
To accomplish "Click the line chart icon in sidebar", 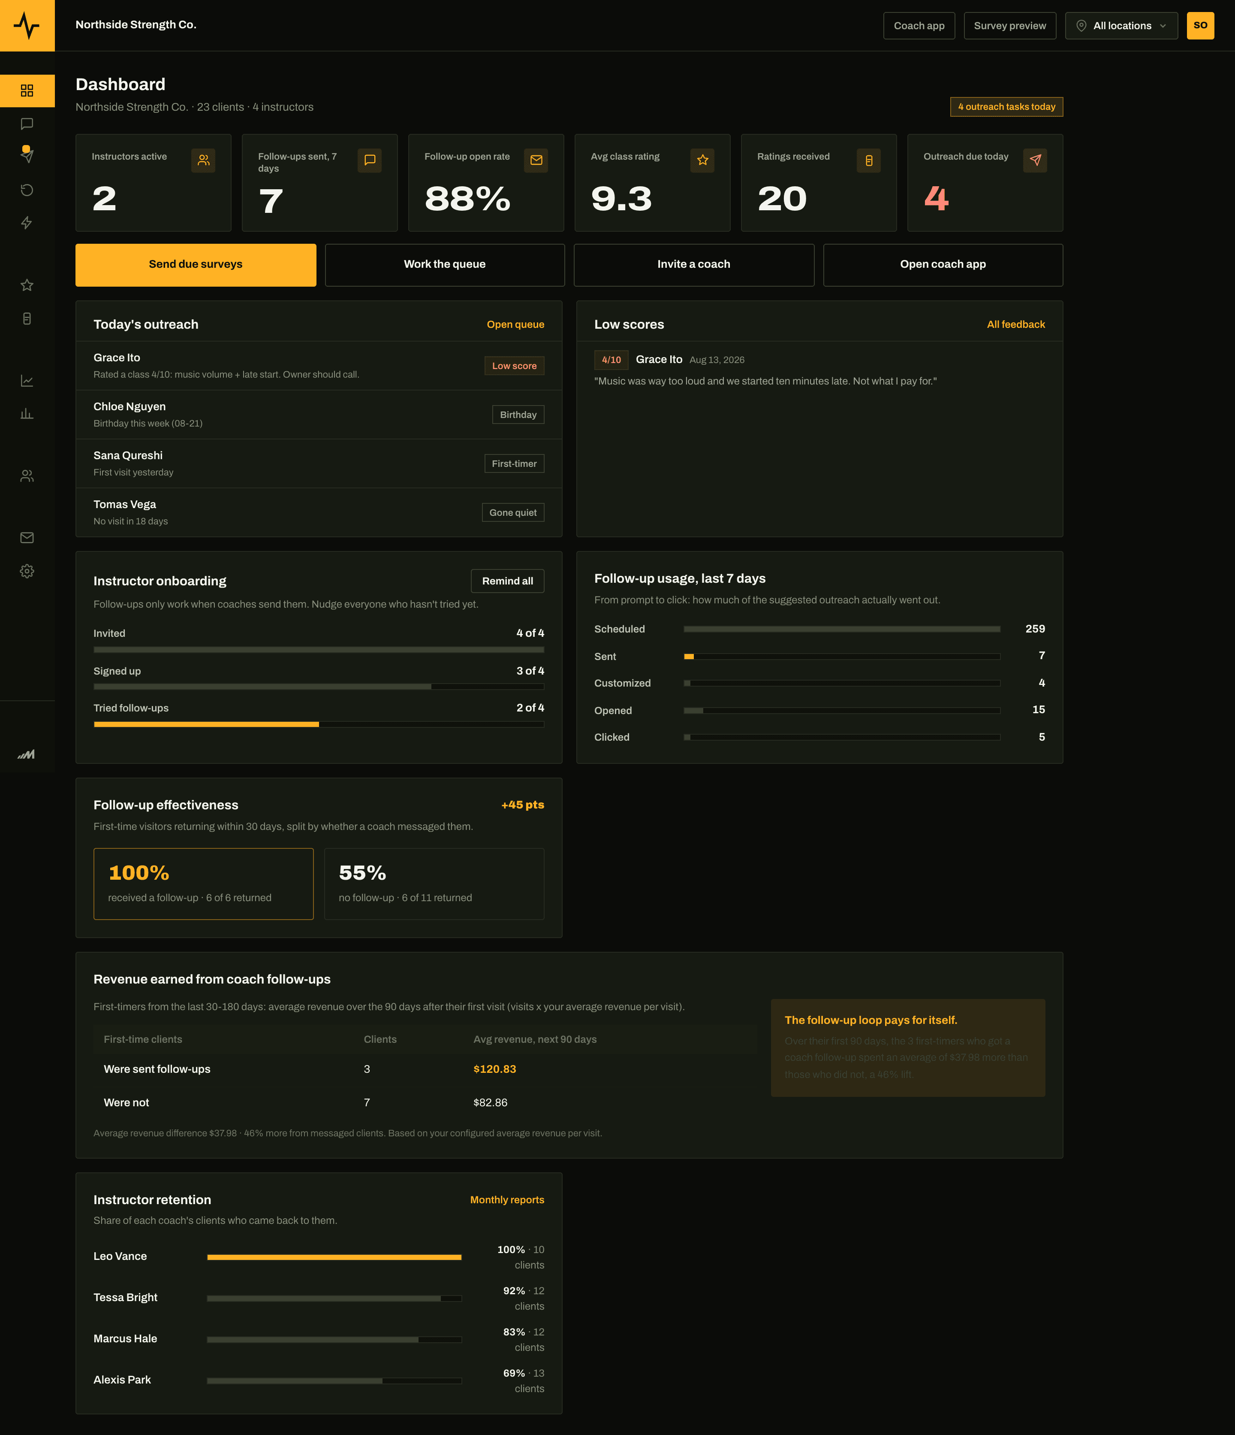I will pyautogui.click(x=27, y=381).
